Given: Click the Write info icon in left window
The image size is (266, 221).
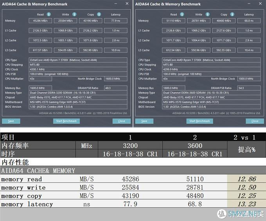Looking at the screenshot, I should pyautogui.click(x=74, y=14).
